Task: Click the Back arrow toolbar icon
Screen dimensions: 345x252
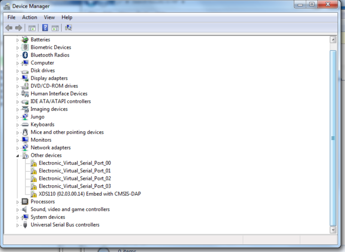Action: (9, 28)
